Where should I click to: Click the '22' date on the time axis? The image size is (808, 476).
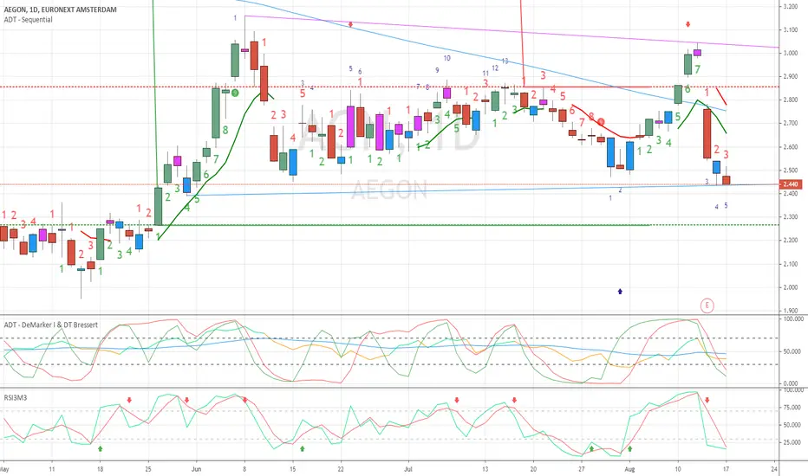pos(341,469)
